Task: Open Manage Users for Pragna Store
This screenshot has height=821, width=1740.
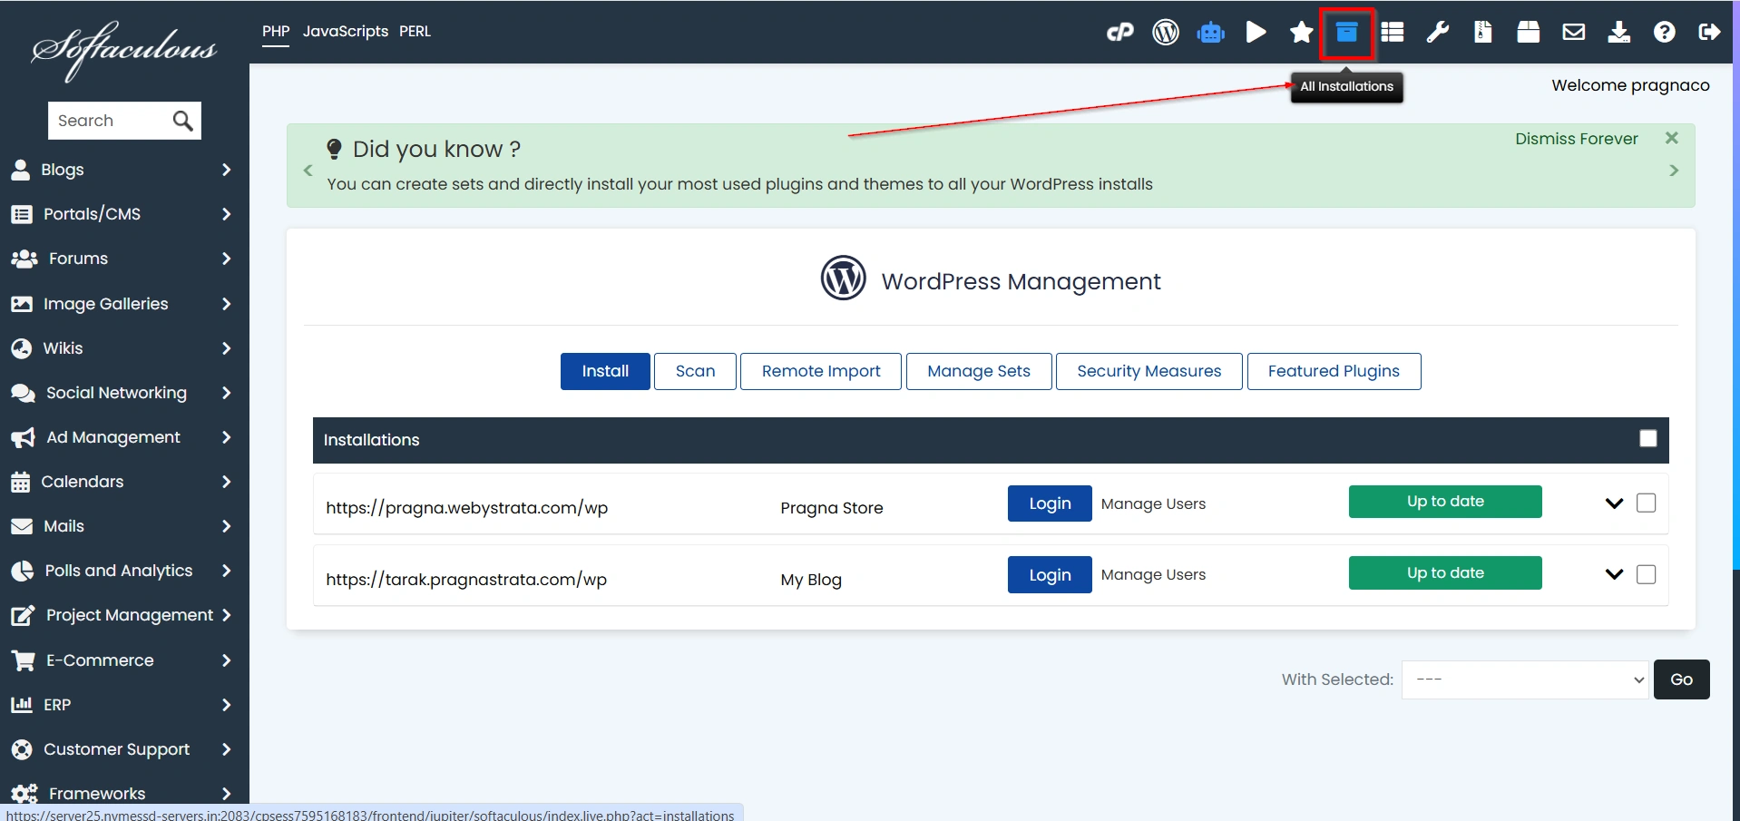Action: coord(1153,503)
